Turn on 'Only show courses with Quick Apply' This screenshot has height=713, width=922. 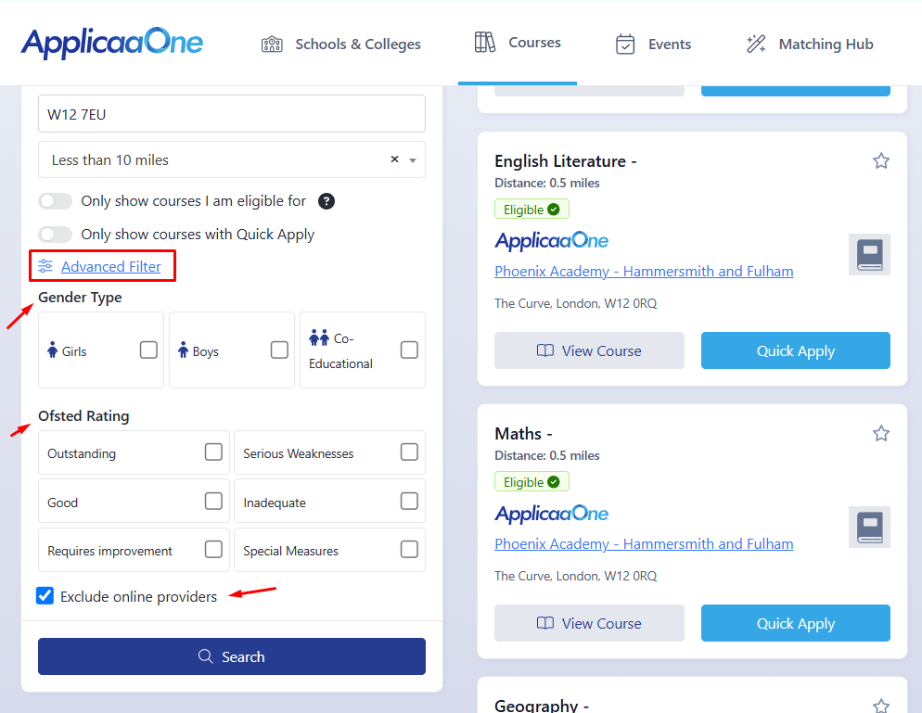point(55,234)
